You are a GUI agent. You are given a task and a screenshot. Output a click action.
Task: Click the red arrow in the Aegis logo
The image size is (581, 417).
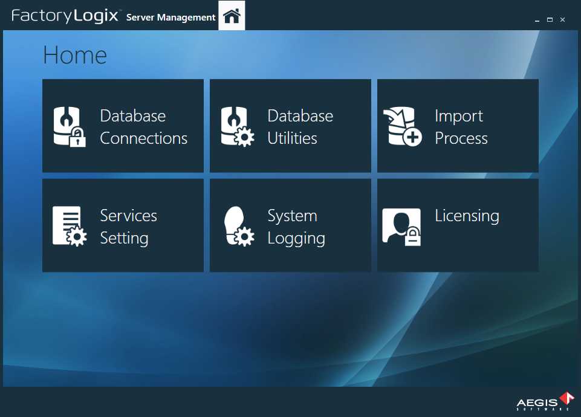(x=568, y=399)
